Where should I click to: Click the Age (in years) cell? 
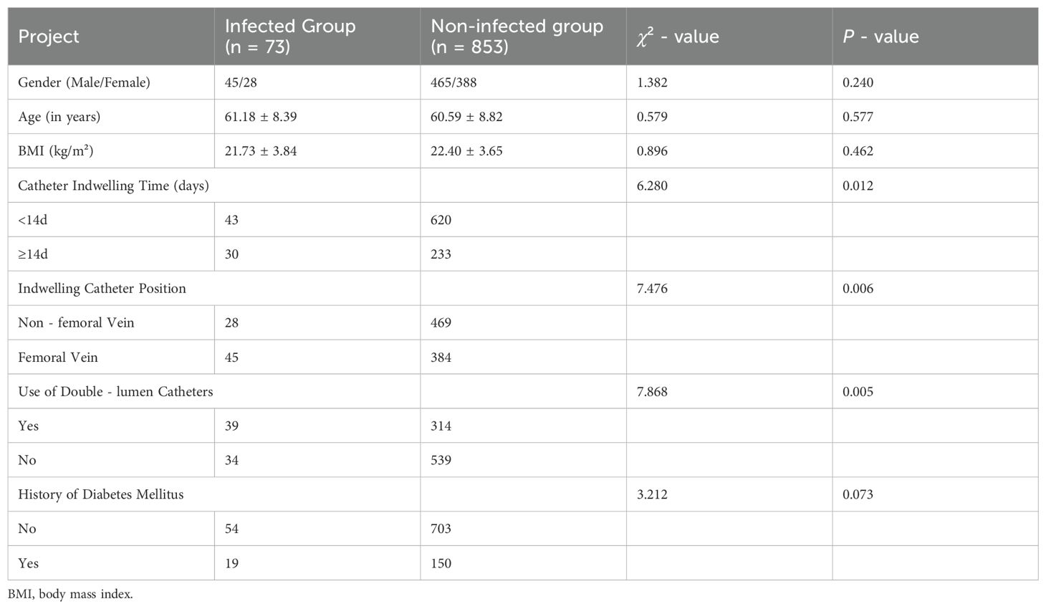click(x=111, y=117)
